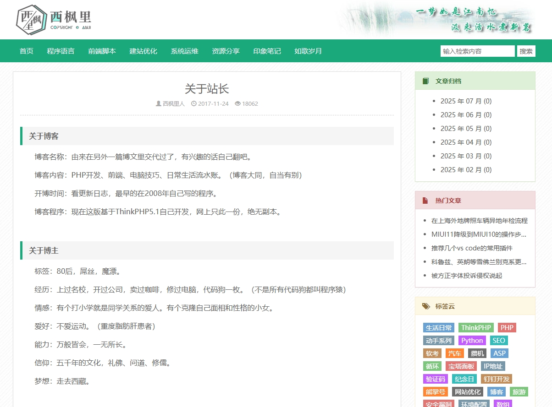
Task: Click the tags icon beside 标签云
Action: tap(426, 306)
